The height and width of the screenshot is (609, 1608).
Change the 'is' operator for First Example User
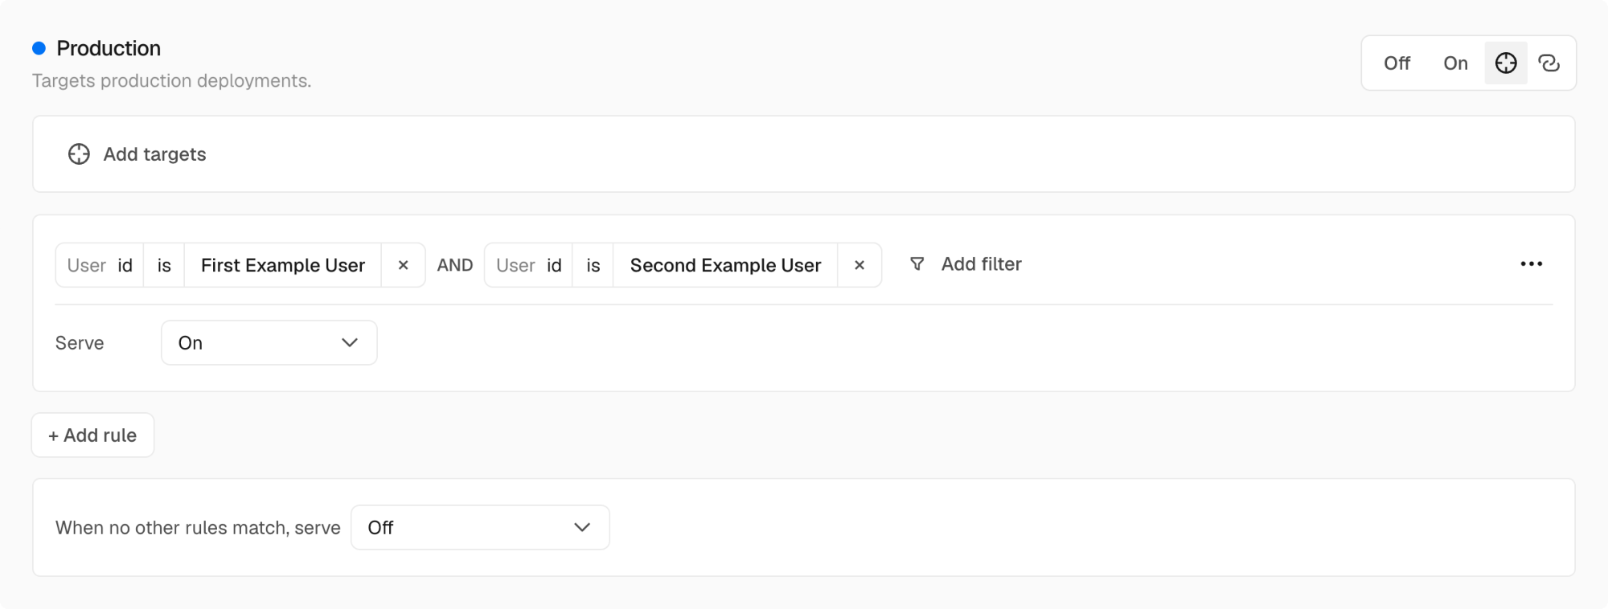coord(164,265)
